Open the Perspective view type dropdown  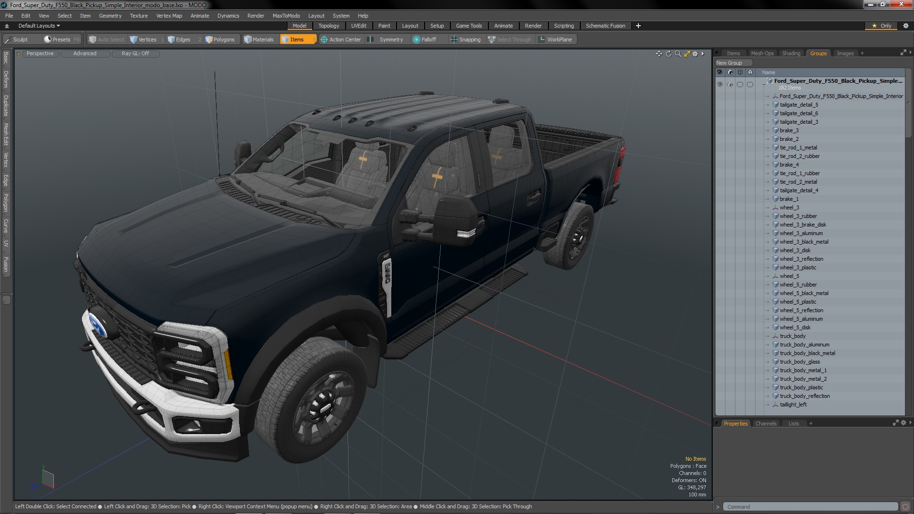[40, 53]
